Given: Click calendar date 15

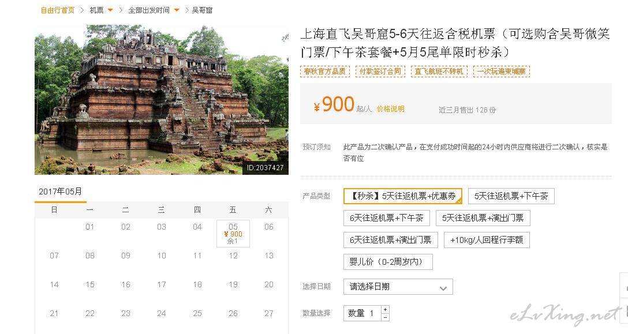Looking at the screenshot, I should [89, 284].
